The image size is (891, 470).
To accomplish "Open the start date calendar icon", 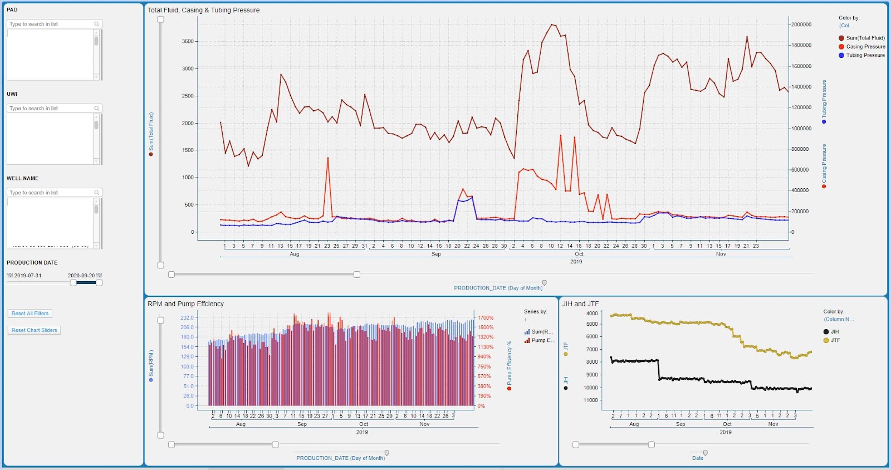I will [9, 276].
